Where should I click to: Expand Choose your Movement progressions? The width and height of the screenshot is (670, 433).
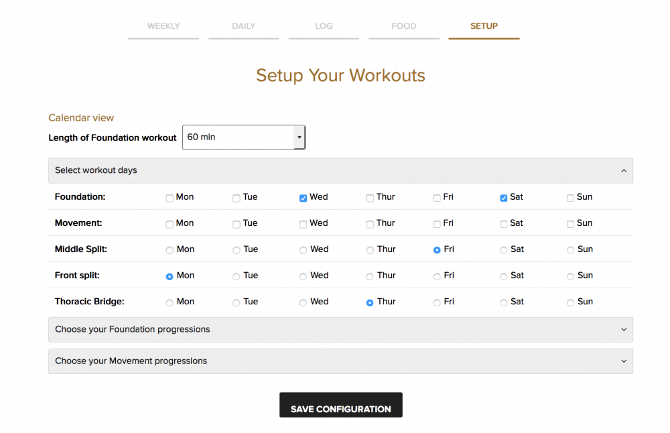[x=340, y=361]
